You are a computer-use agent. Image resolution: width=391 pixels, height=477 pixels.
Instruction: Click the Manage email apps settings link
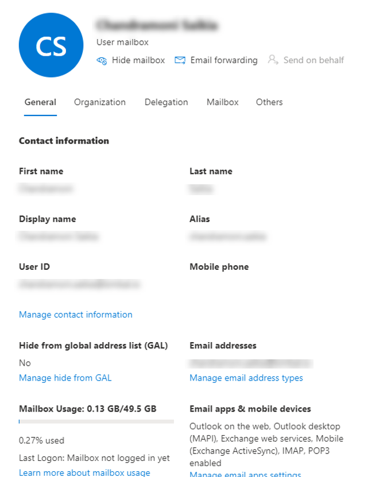245,474
